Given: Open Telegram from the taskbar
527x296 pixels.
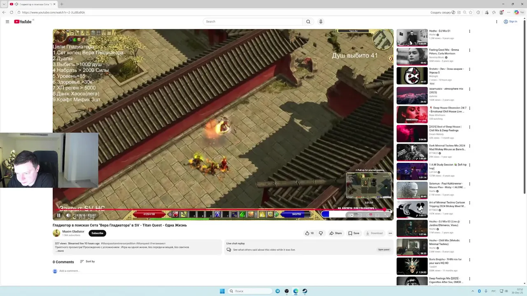Looking at the screenshot, I should pyautogui.click(x=277, y=291).
